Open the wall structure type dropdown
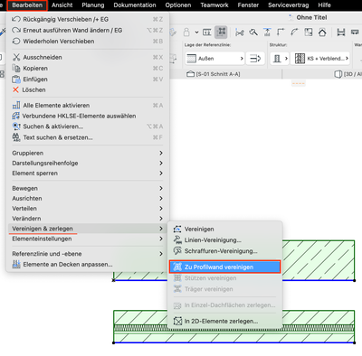This screenshot has height=356, width=362. (280, 59)
